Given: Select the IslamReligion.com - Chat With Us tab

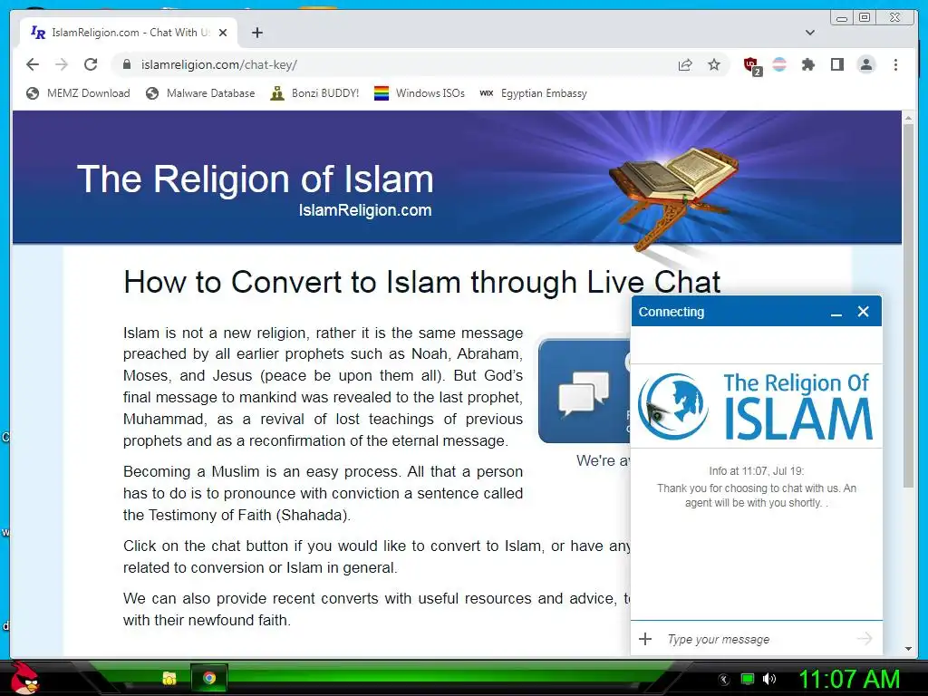Looking at the screenshot, I should pyautogui.click(x=129, y=33).
